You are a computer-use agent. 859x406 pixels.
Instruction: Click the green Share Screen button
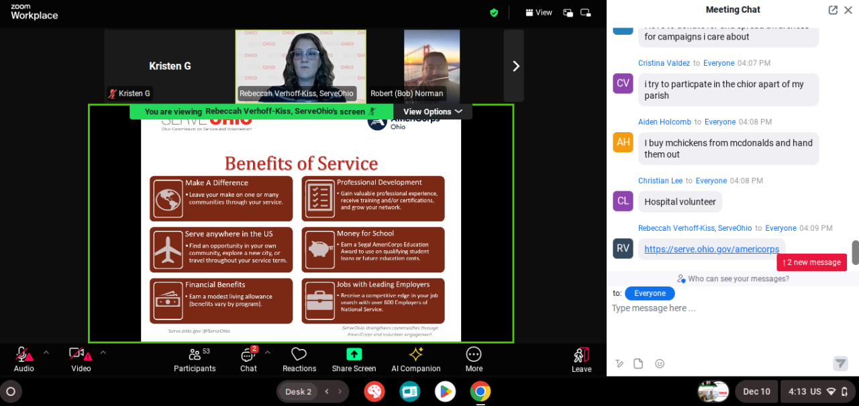click(354, 359)
